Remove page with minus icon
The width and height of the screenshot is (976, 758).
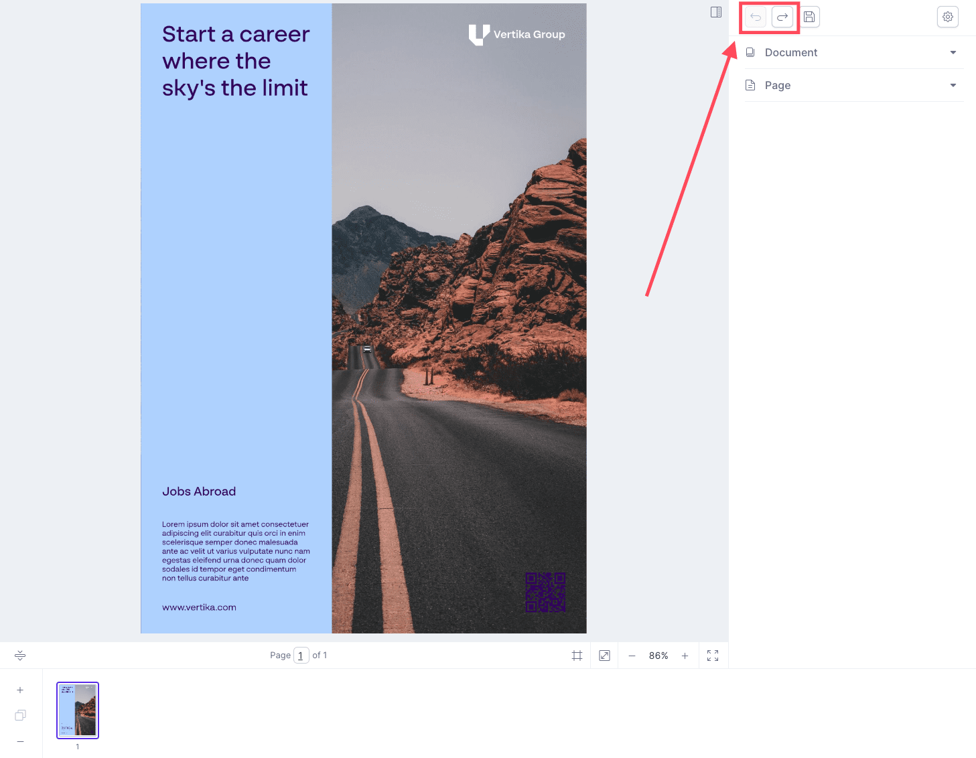(x=20, y=741)
